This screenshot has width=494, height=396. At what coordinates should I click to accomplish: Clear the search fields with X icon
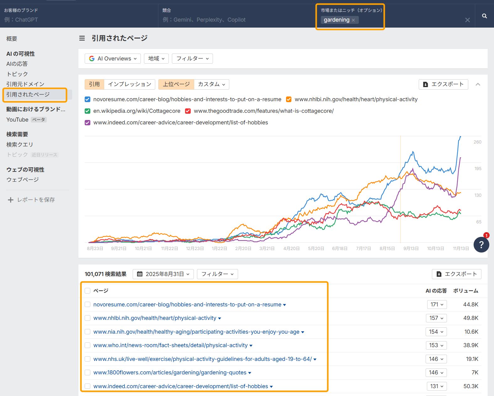coord(467,20)
